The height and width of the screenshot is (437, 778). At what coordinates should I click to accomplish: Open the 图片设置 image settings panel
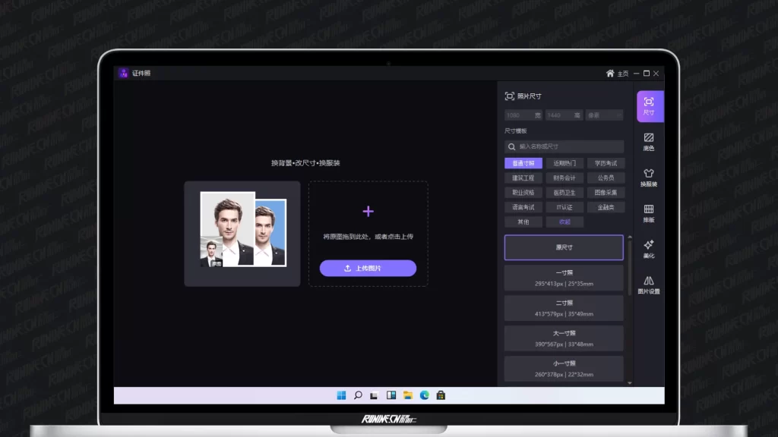click(x=649, y=285)
